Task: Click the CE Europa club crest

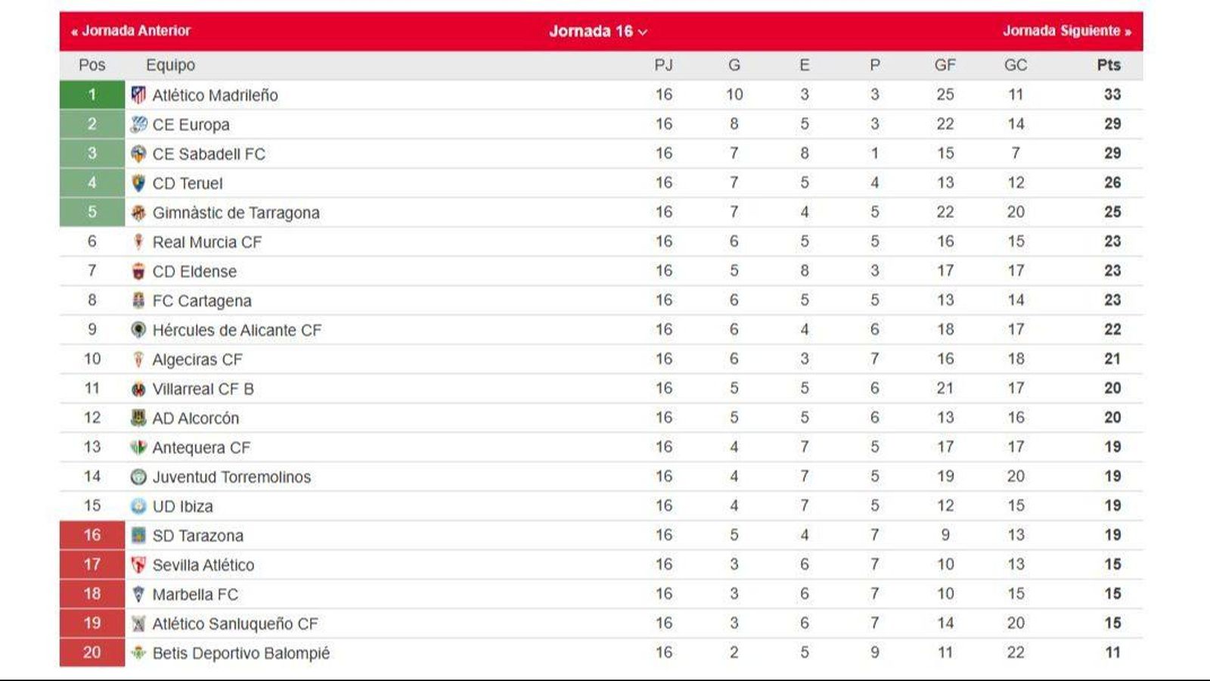Action: 140,124
